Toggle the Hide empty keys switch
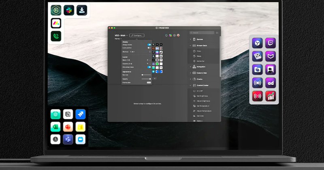Image resolution: width=324 pixels, height=170 pixels. click(149, 67)
